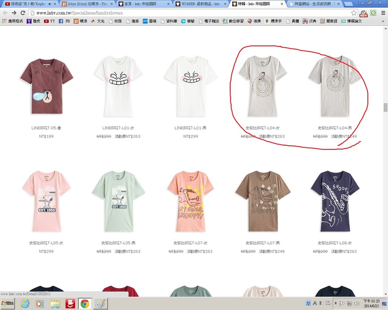Image resolution: width=388 pixels, height=310 pixels.
Task: Open the 電子雜誌 bookmark folder
Action: pyautogui.click(x=209, y=21)
